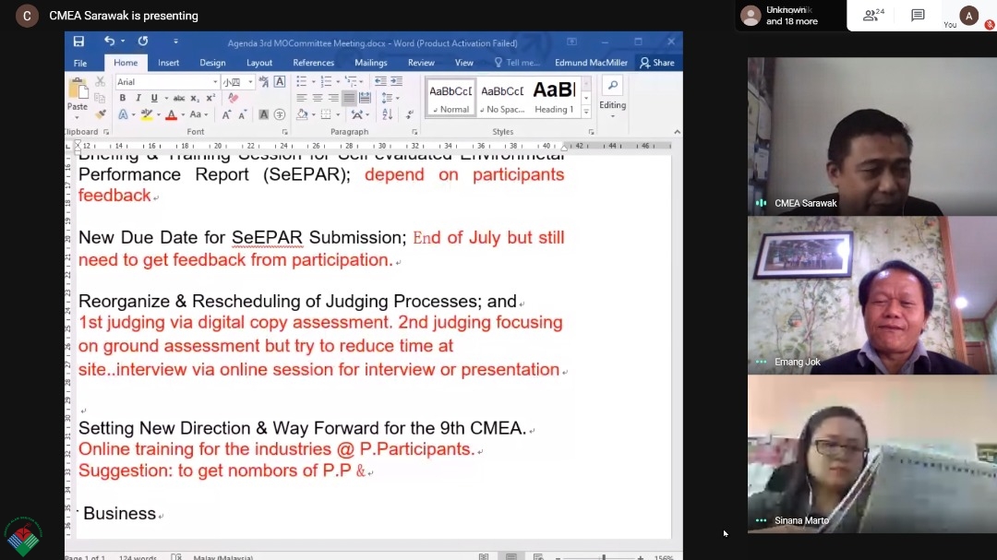This screenshot has width=997, height=560.
Task: Apply red font color
Action: 171,115
